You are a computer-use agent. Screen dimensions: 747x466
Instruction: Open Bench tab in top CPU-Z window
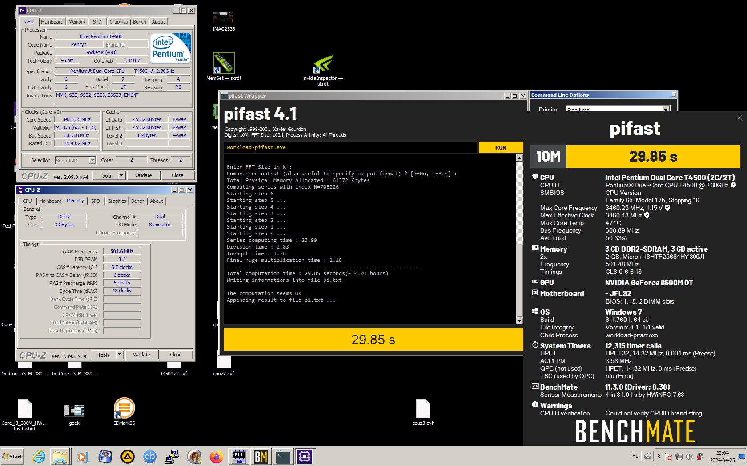click(140, 22)
